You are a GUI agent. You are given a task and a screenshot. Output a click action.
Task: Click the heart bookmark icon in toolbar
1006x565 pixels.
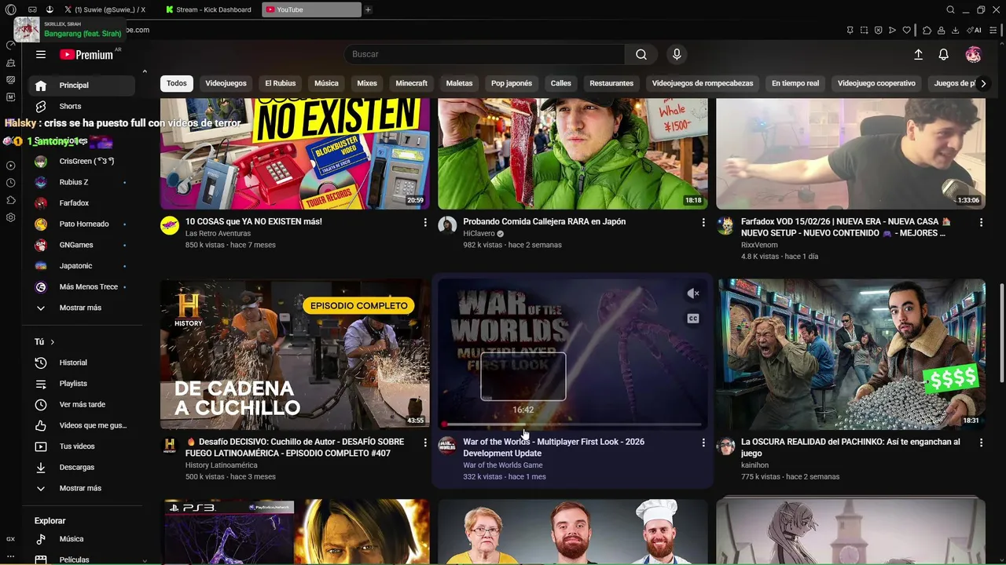tap(906, 30)
